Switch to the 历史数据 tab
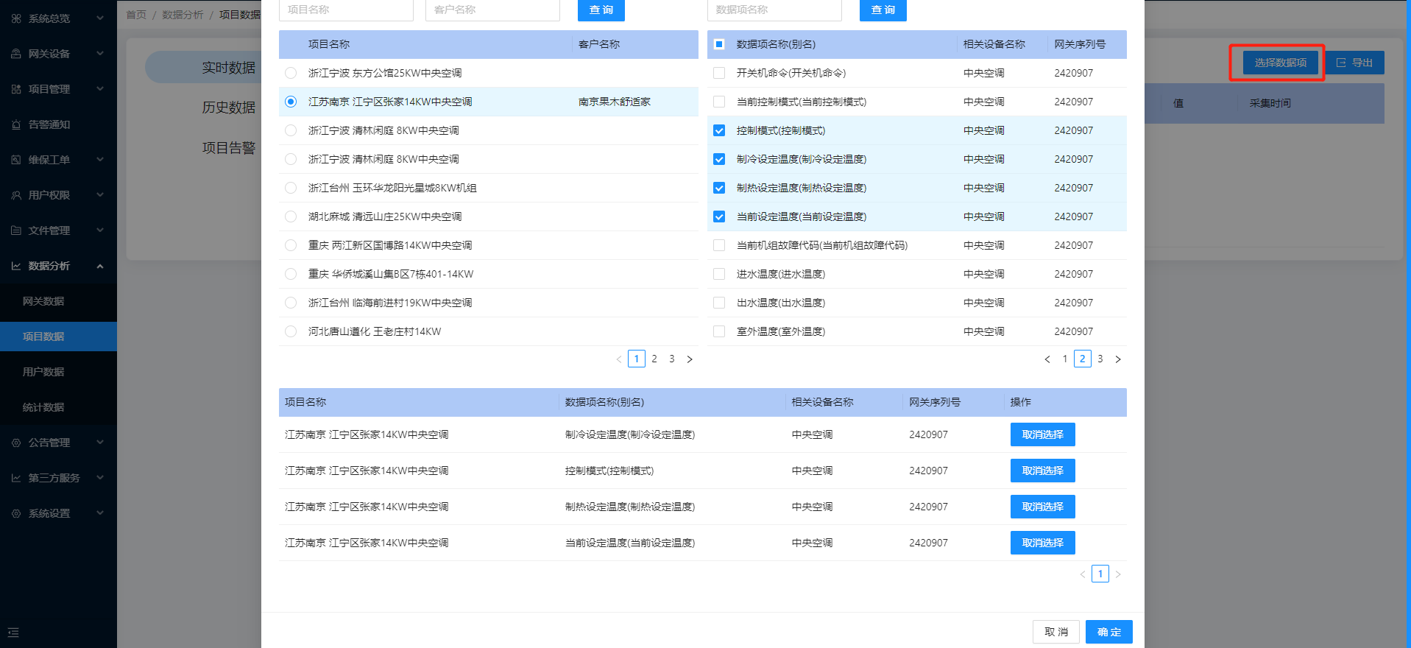This screenshot has height=648, width=1411. coord(228,108)
